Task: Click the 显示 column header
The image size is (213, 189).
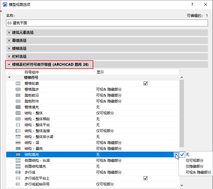Action: coord(137,72)
